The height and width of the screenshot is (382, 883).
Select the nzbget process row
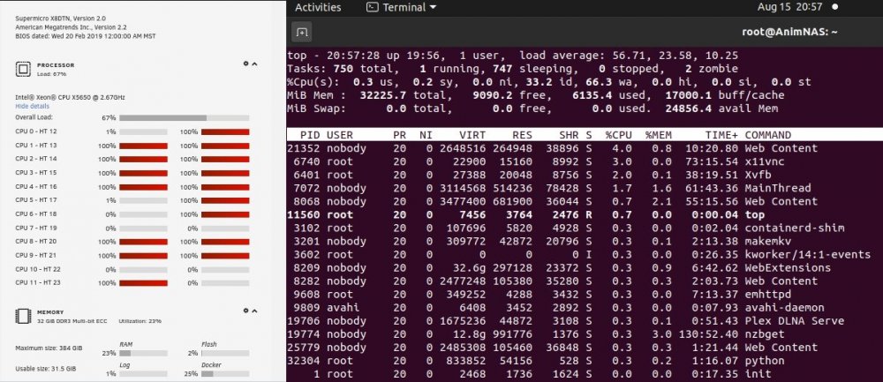pyautogui.click(x=584, y=334)
